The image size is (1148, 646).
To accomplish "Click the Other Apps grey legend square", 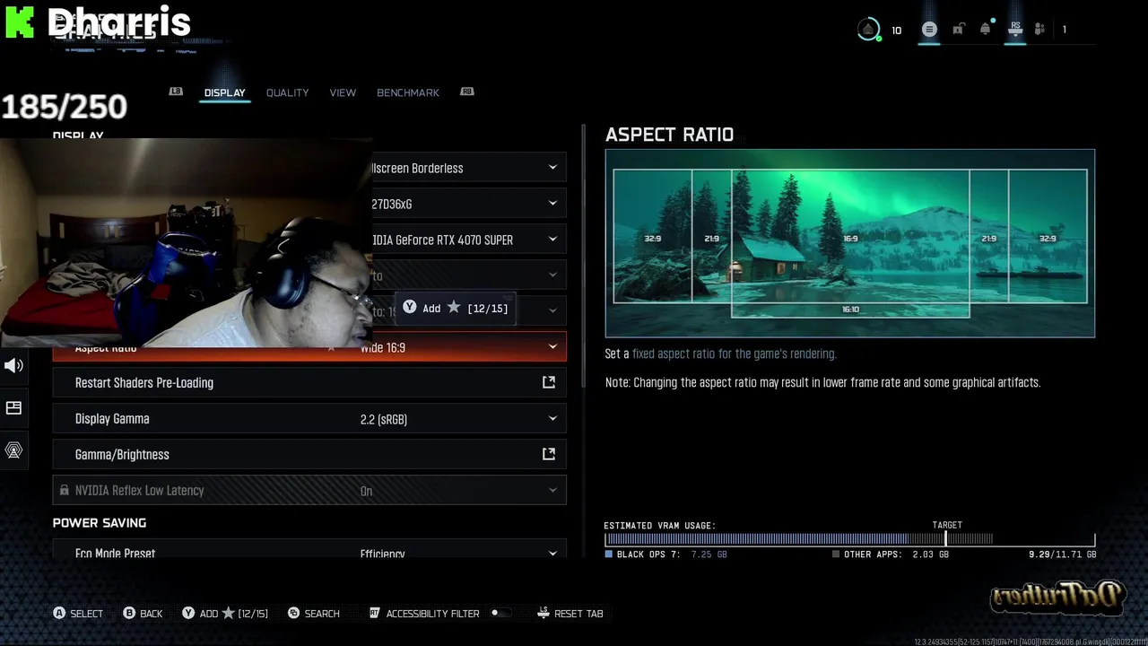I will (836, 554).
